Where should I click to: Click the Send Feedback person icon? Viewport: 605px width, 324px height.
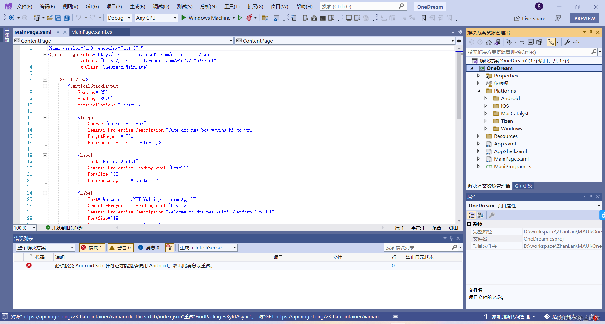[558, 18]
